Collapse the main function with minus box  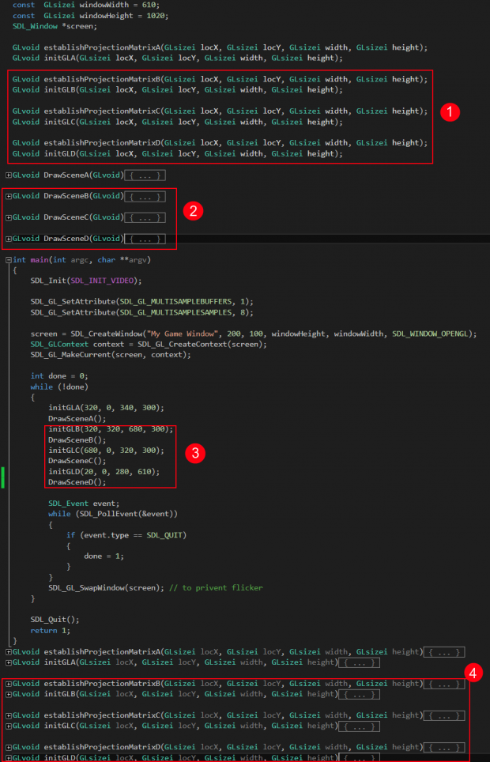tap(9, 259)
